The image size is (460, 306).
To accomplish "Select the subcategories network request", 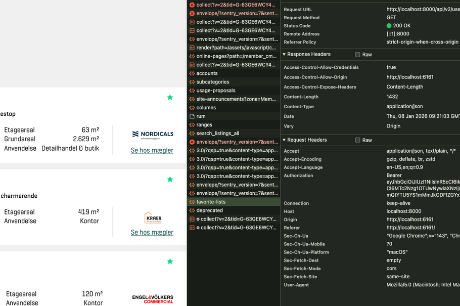I will [212, 82].
